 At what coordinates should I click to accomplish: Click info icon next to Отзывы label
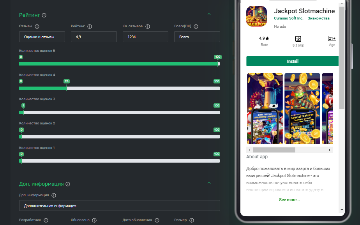click(37, 27)
